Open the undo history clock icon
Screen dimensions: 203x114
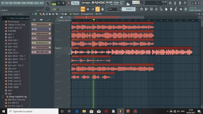pyautogui.click(x=170, y=3)
